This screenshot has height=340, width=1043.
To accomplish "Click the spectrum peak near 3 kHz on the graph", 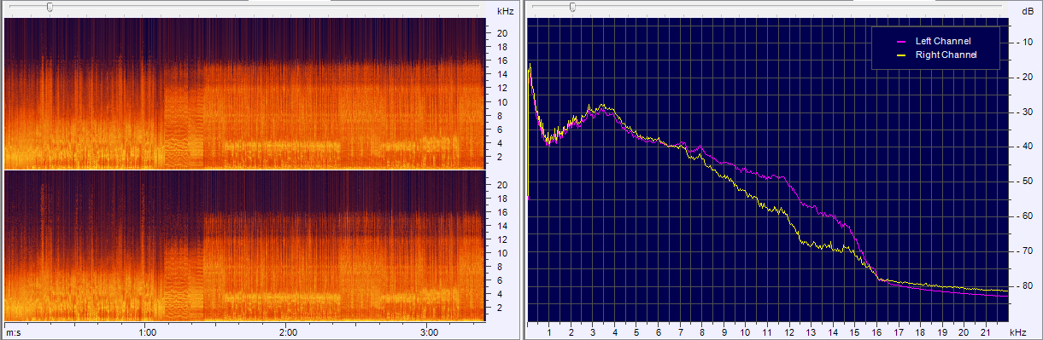I will [x=604, y=106].
